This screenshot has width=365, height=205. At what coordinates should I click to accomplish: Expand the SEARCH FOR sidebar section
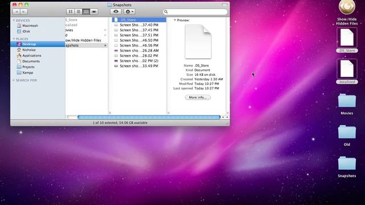coord(14,80)
